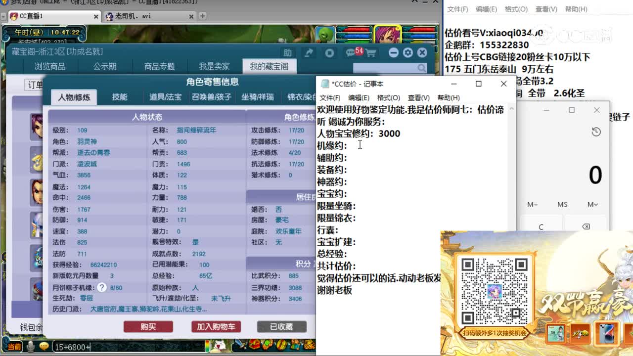The image size is (633, 356).
Task: Open 格式(O) menu in CC估价 notepad
Action: point(388,98)
